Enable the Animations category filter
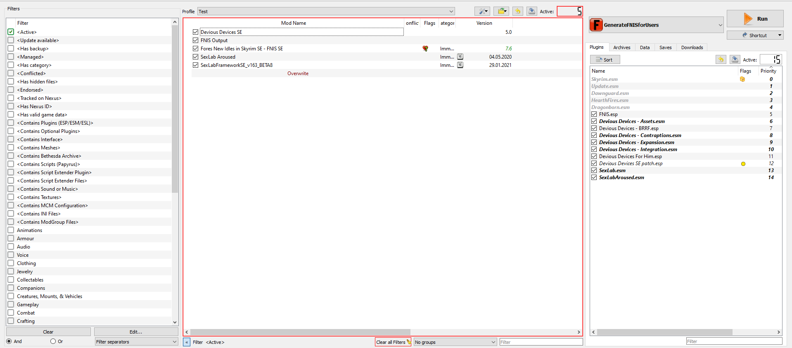 tap(11, 230)
